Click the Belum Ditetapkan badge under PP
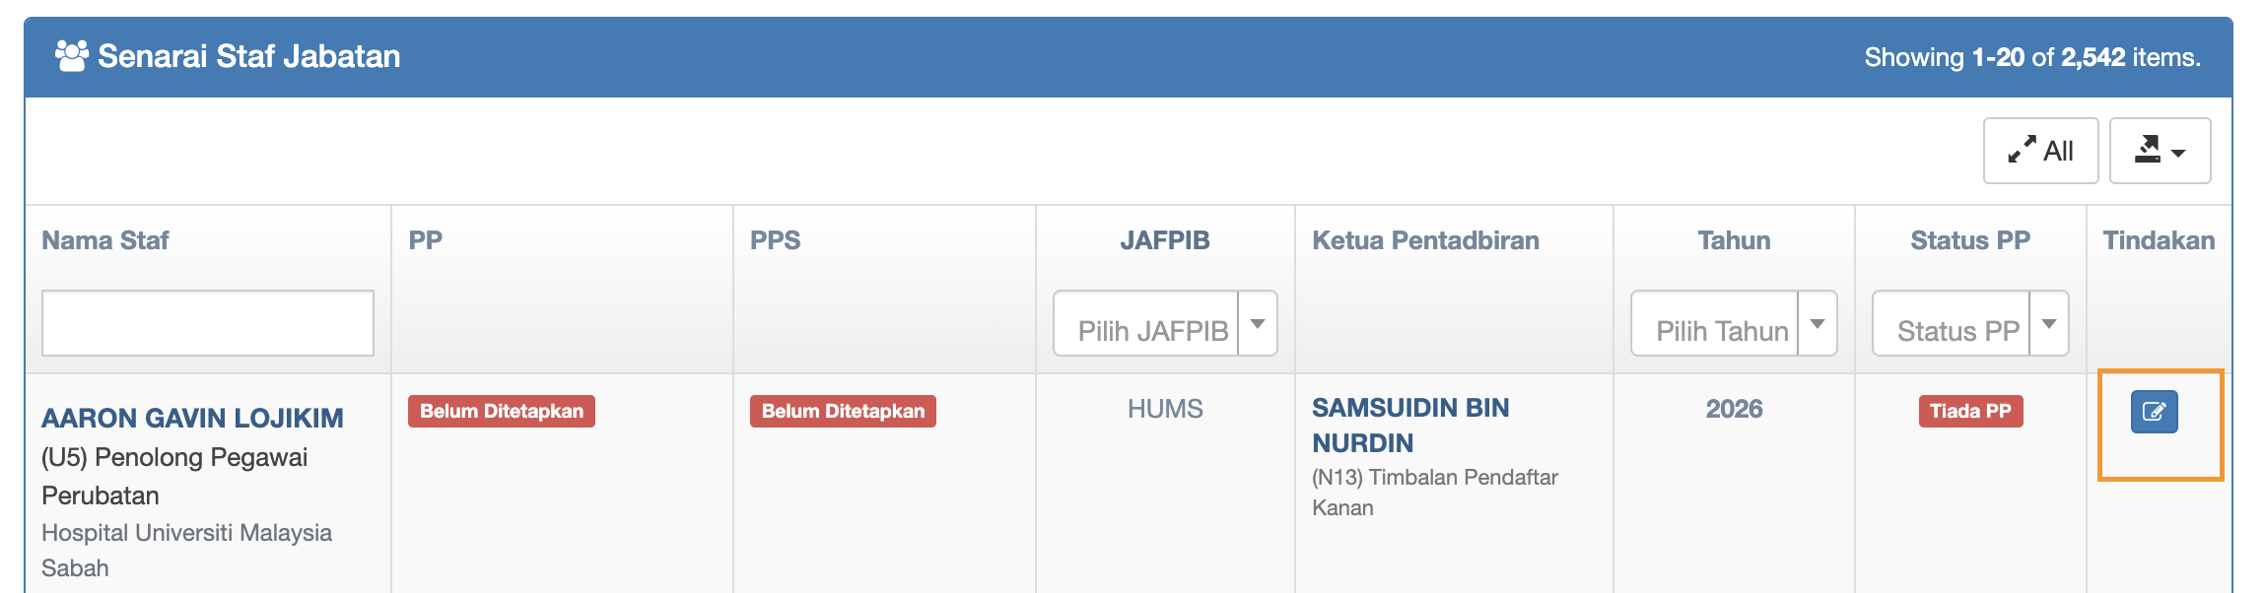The height and width of the screenshot is (593, 2265). (x=502, y=411)
